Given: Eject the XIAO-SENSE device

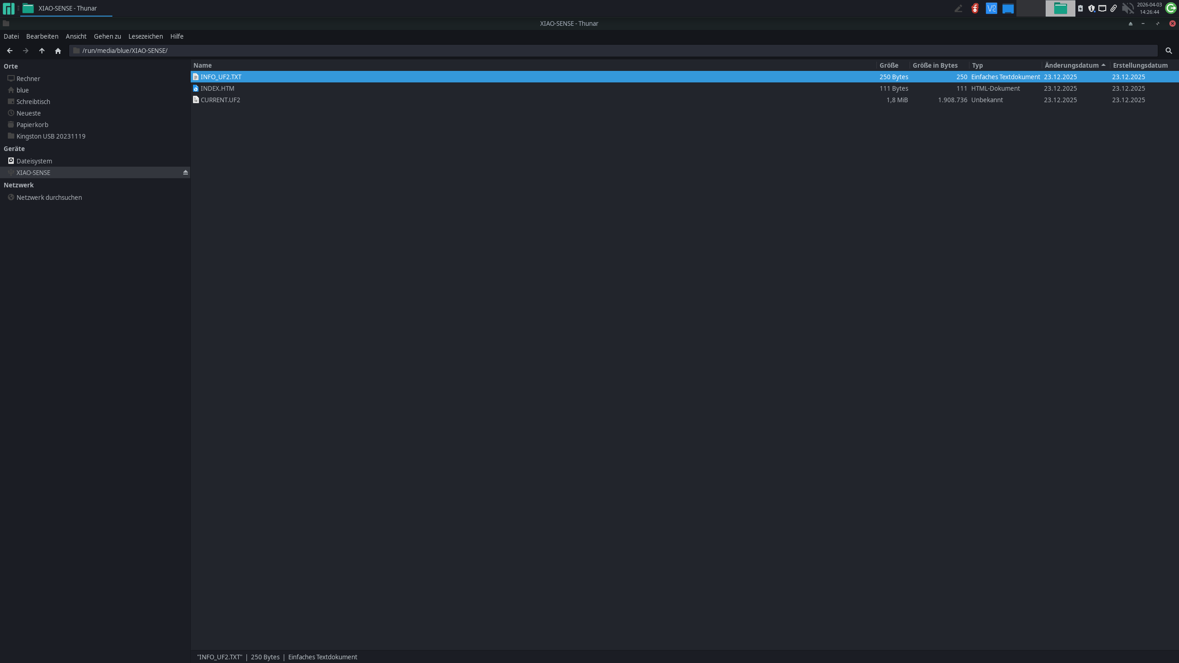Looking at the screenshot, I should tap(186, 172).
